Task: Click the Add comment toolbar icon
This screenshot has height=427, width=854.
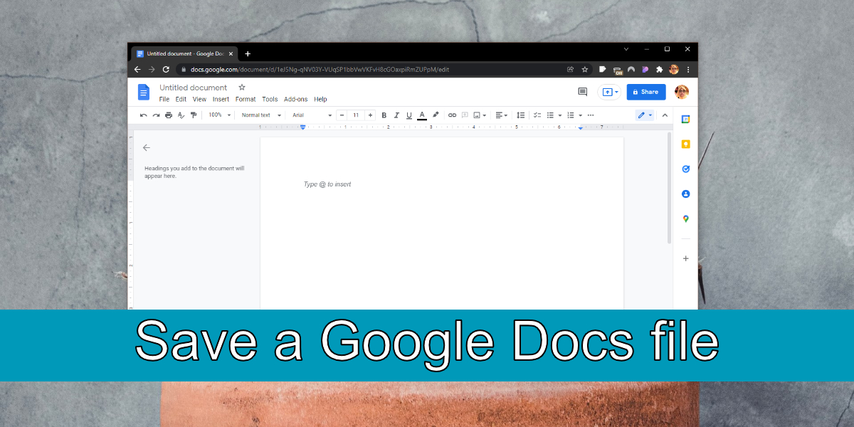Action: click(x=465, y=115)
